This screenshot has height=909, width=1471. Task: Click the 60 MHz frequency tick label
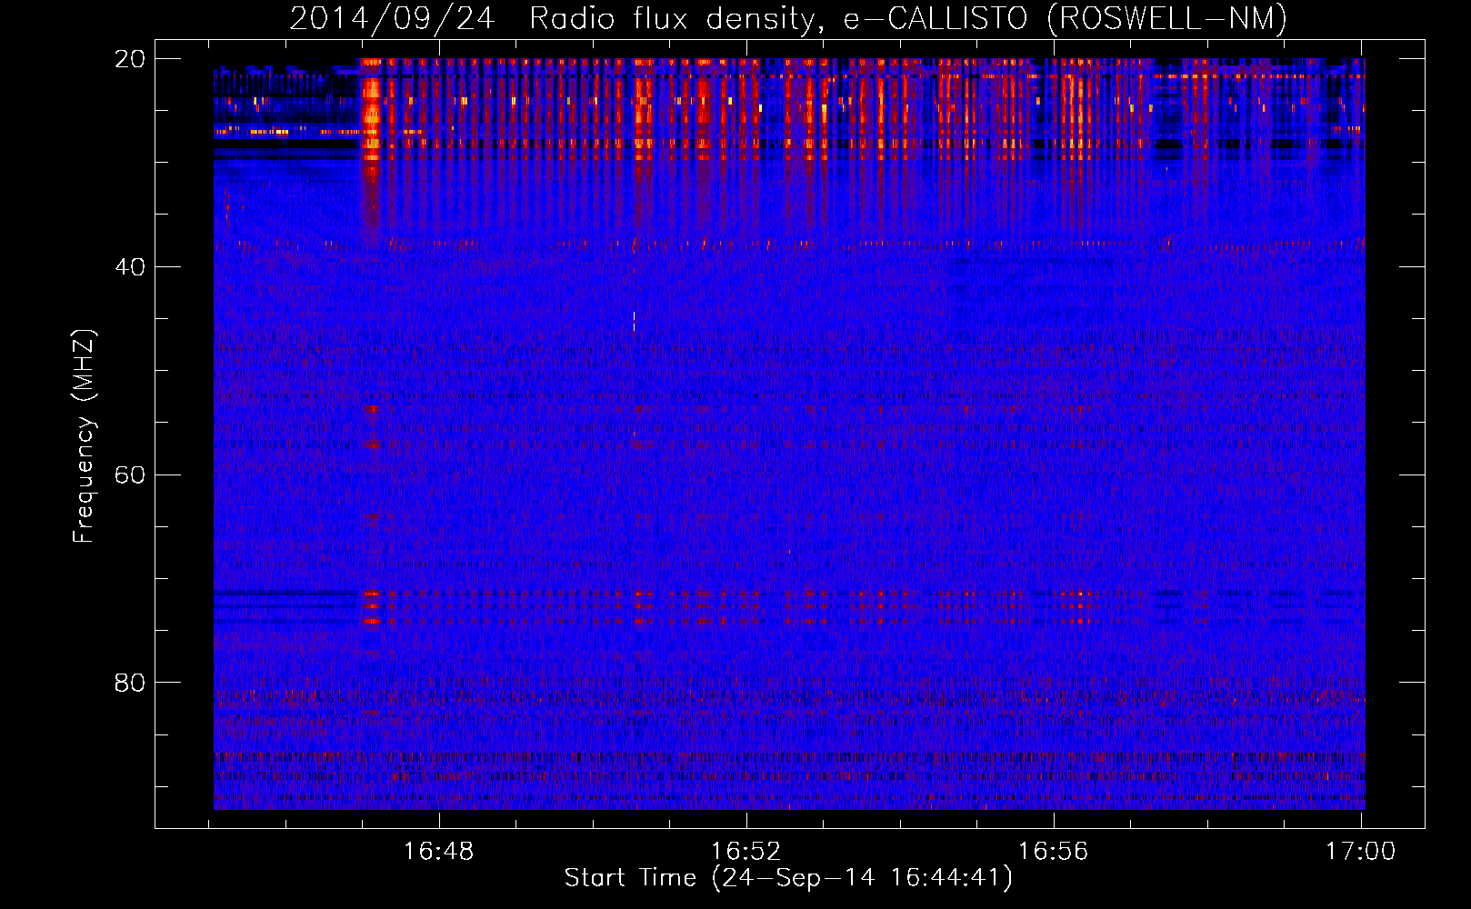point(130,475)
